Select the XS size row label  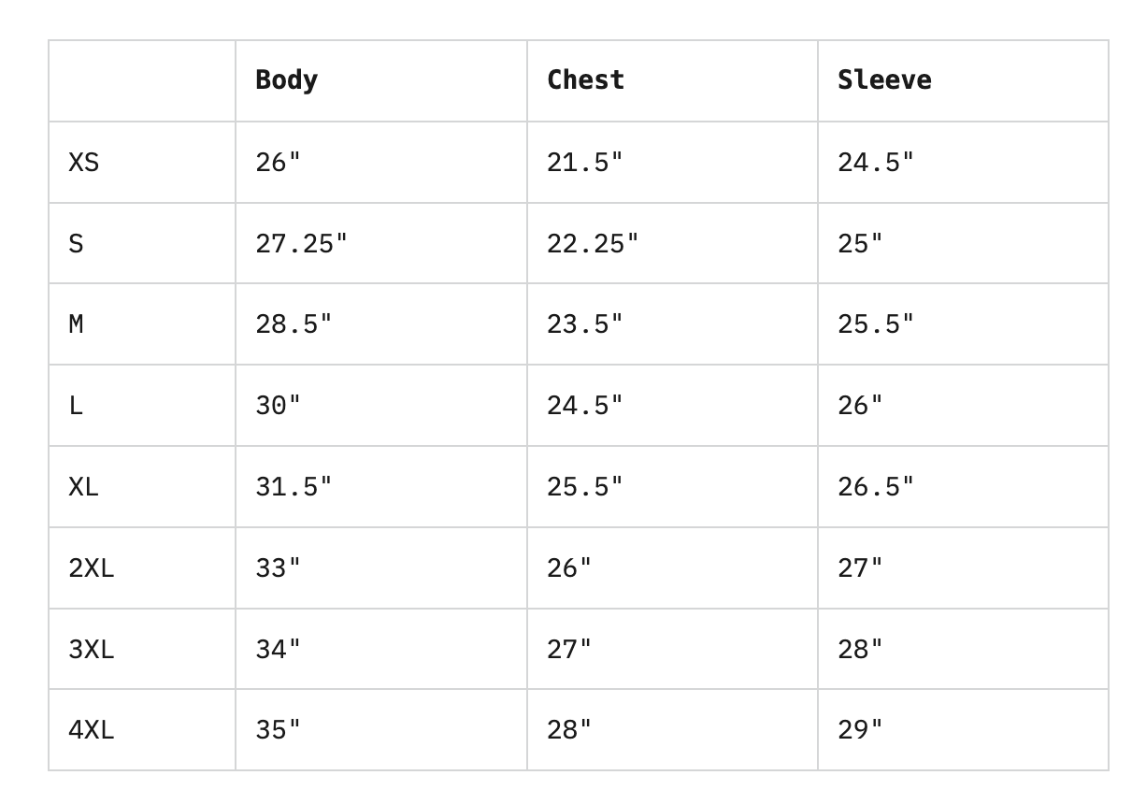point(83,163)
